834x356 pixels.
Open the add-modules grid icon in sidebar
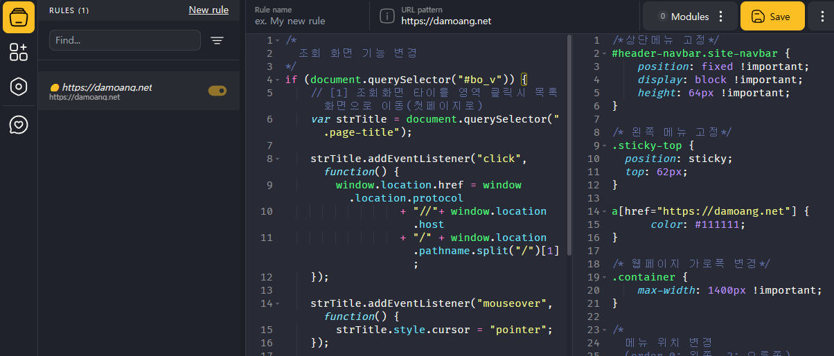[19, 52]
